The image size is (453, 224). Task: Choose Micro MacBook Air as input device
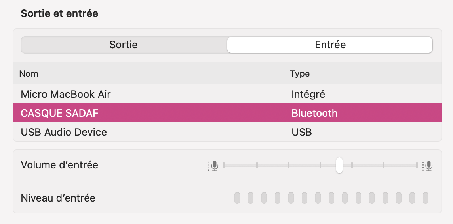pyautogui.click(x=66, y=94)
